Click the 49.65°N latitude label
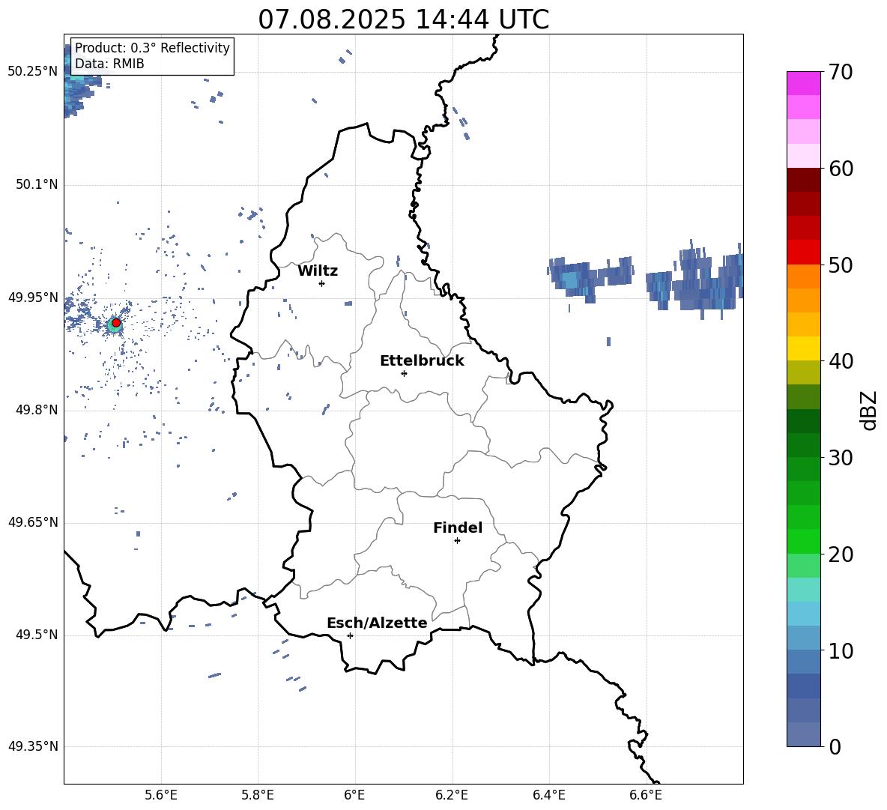The height and width of the screenshot is (810, 887). click(33, 522)
